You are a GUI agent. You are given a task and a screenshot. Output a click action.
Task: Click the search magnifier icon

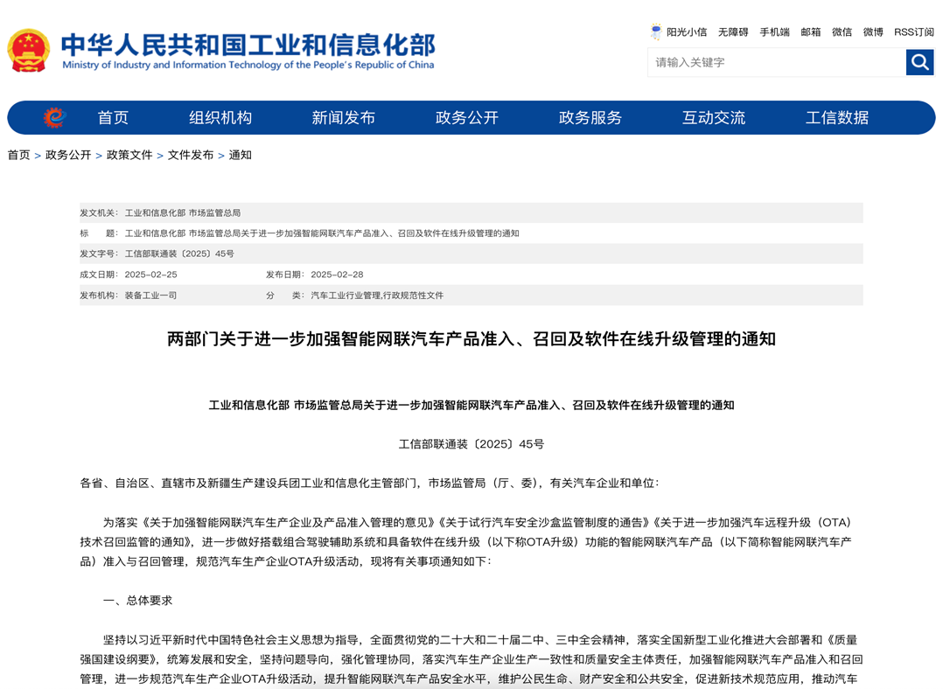[x=919, y=62]
